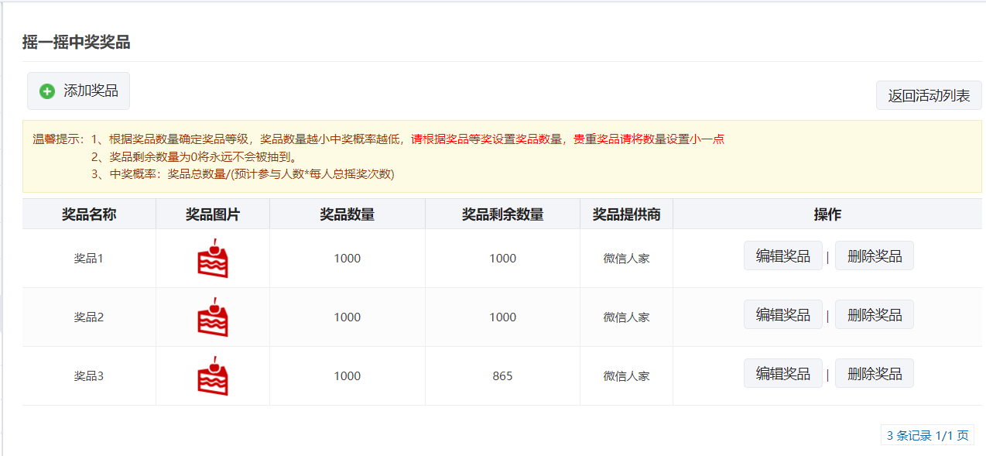Screen dimensions: 986x456
Task: Open the cake image for 奖品2
Action: 213,317
